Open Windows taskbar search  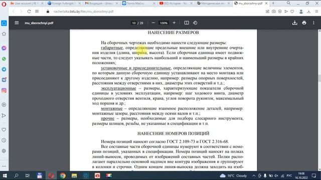(16, 175)
